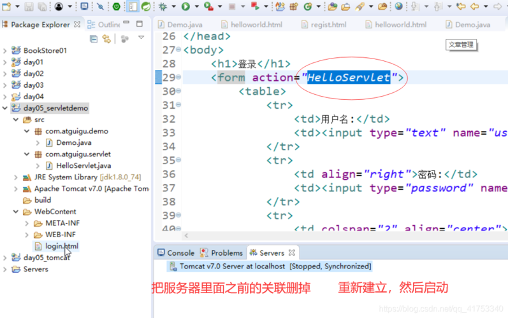The image size is (508, 318).
Task: Click editor horizontal scrollbar left arrow
Action: pyautogui.click(x=186, y=235)
